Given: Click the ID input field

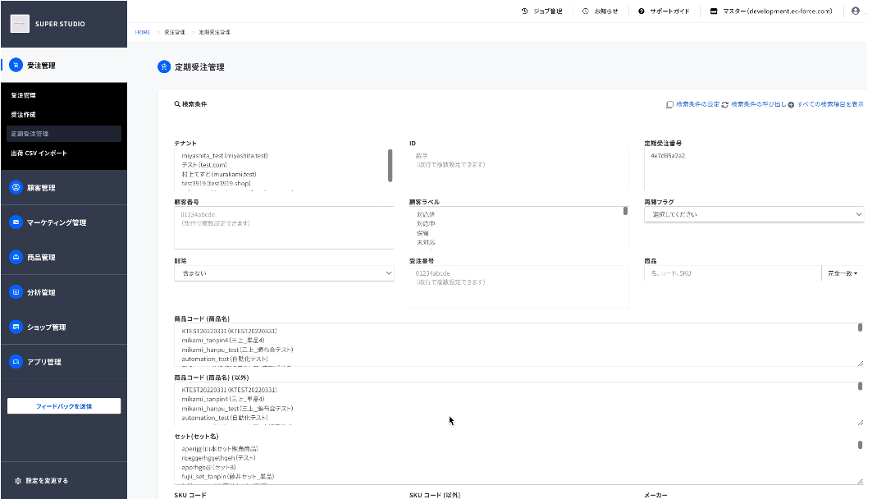Looking at the screenshot, I should pyautogui.click(x=518, y=169).
